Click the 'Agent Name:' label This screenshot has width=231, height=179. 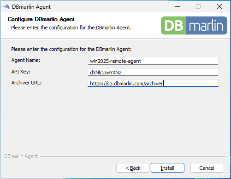coord(26,60)
